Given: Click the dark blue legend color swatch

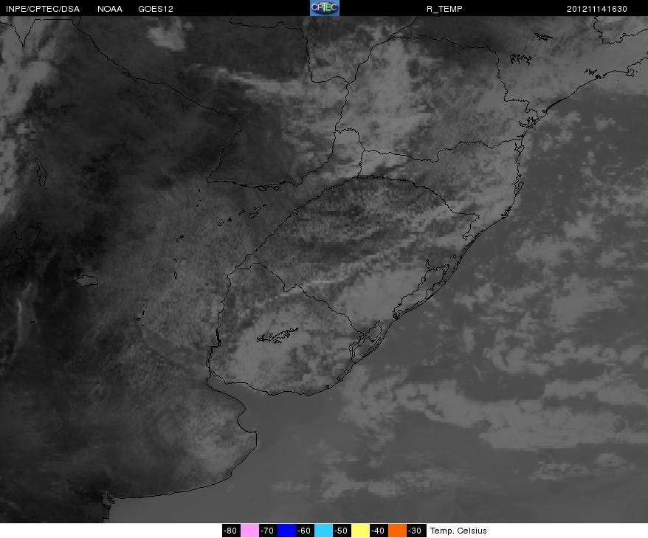Looking at the screenshot, I should 287,531.
